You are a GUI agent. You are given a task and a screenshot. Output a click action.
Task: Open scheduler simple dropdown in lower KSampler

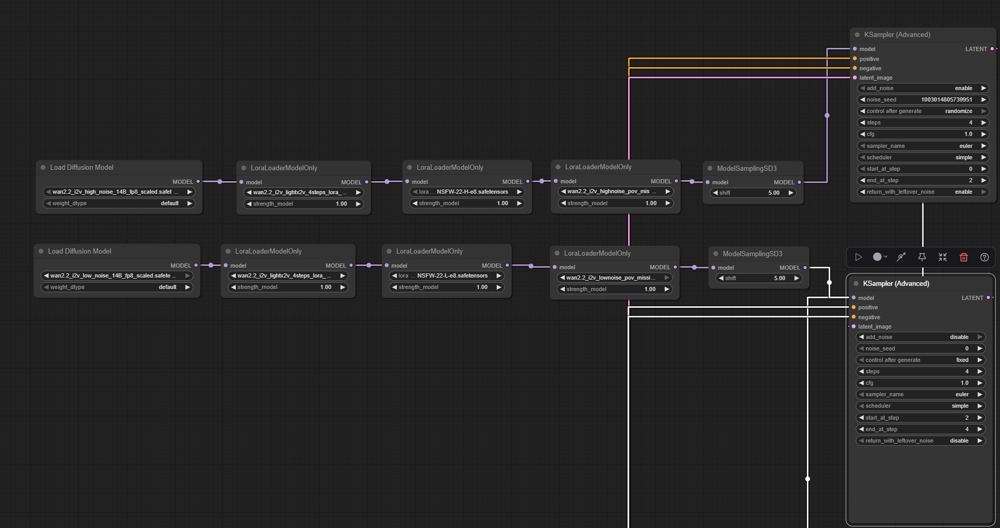point(920,406)
